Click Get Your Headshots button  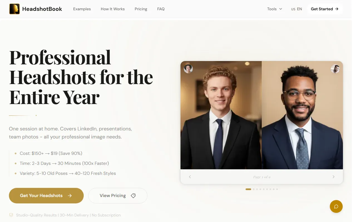point(46,196)
